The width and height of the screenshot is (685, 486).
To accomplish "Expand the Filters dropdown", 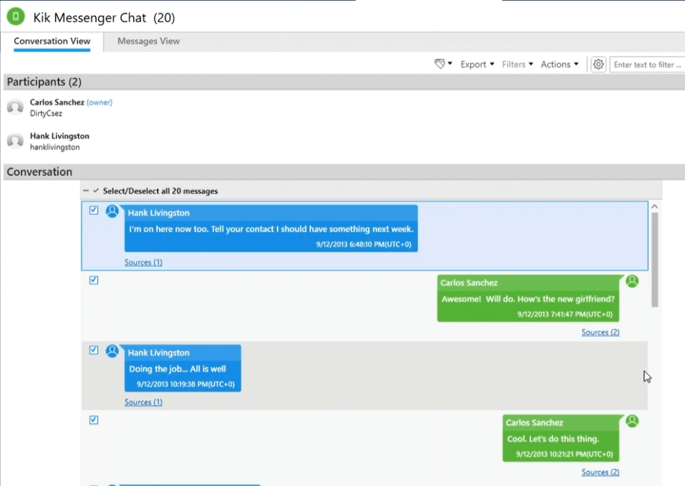I will (x=517, y=64).
